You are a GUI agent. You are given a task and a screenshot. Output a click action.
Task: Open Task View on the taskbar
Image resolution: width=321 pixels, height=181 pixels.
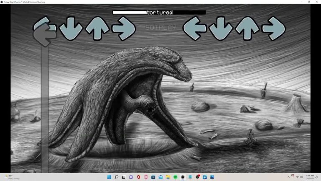coord(123,177)
